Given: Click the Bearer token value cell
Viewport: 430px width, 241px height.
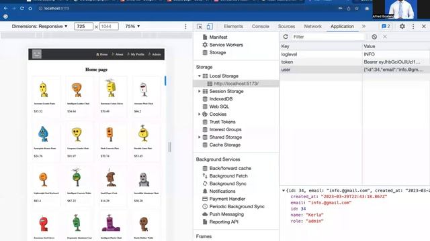Looking at the screenshot, I should [x=396, y=62].
